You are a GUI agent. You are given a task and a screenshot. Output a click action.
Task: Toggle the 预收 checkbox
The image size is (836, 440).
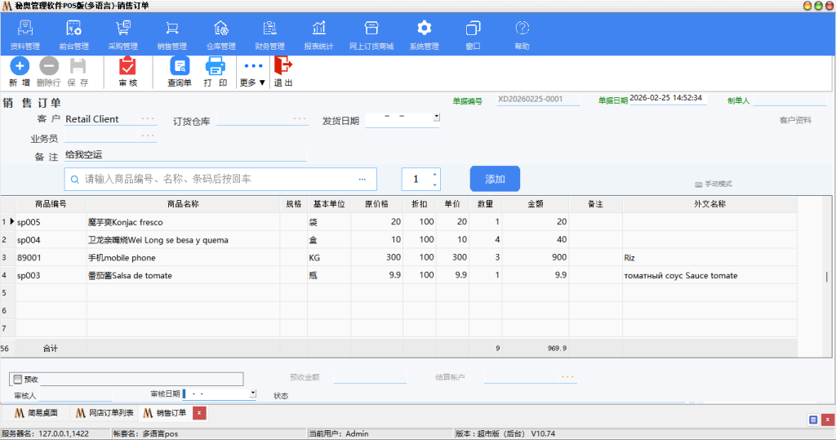tap(18, 379)
